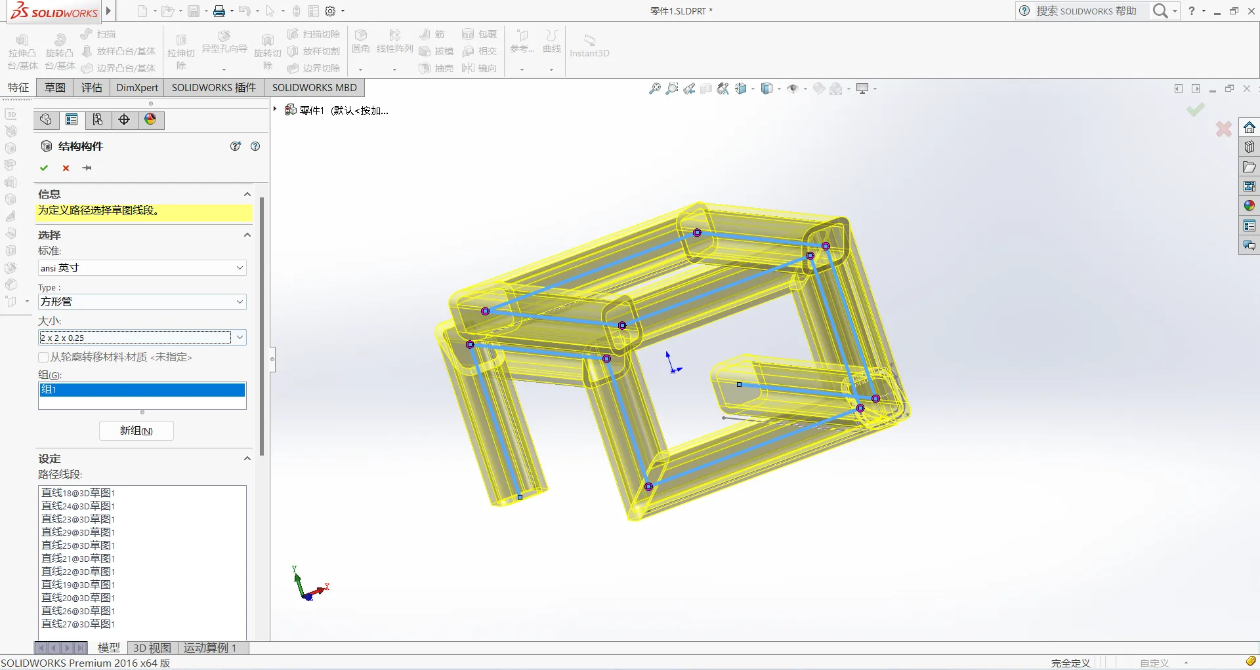The image size is (1260, 670).
Task: Open SOLIDWORKS Resources home in the task pane
Action: (x=1249, y=127)
